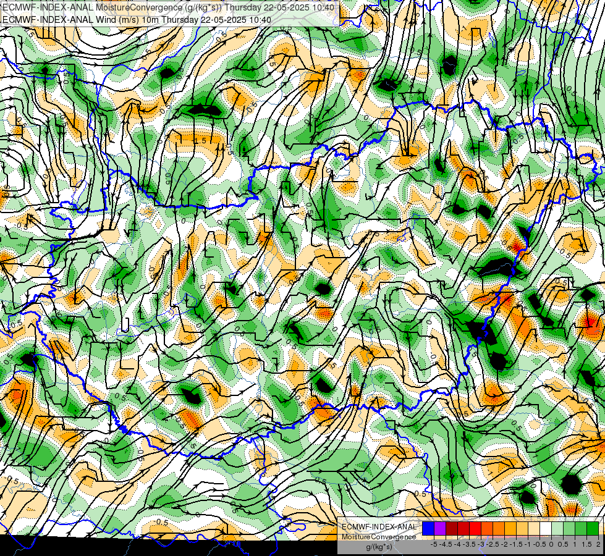The height and width of the screenshot is (556, 605).
Task: Click the palest green legend swatch
Action: [557, 528]
